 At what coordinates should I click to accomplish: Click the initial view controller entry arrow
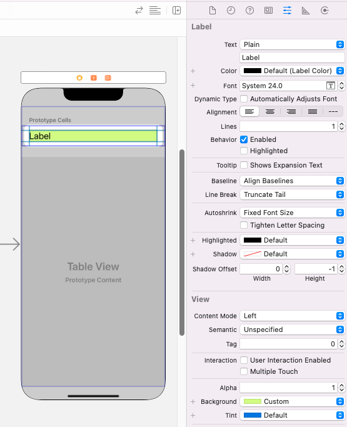11,244
